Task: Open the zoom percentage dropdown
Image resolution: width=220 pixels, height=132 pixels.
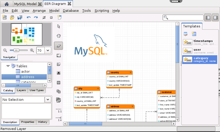Action: pyautogui.click(x=48, y=50)
